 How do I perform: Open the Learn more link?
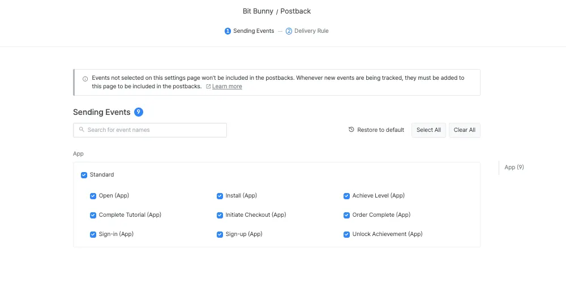[227, 87]
